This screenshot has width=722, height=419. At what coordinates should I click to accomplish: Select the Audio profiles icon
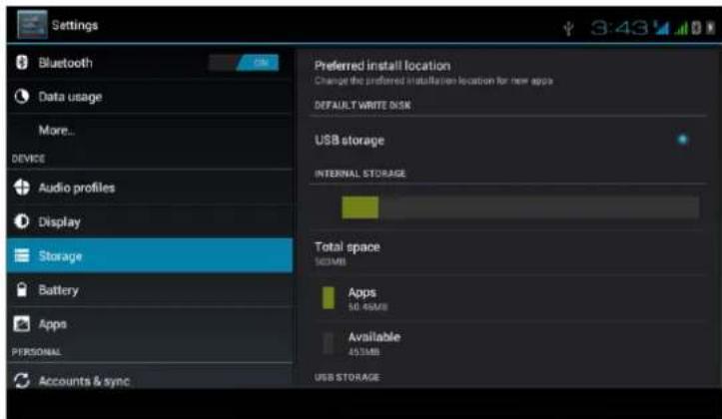tap(22, 188)
